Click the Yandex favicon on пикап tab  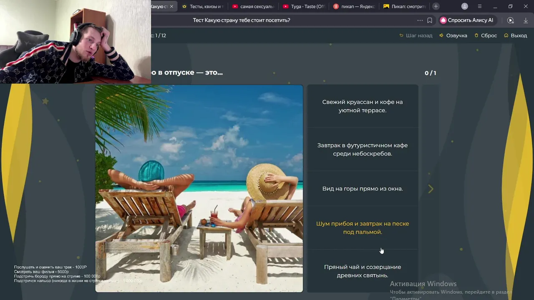[336, 6]
